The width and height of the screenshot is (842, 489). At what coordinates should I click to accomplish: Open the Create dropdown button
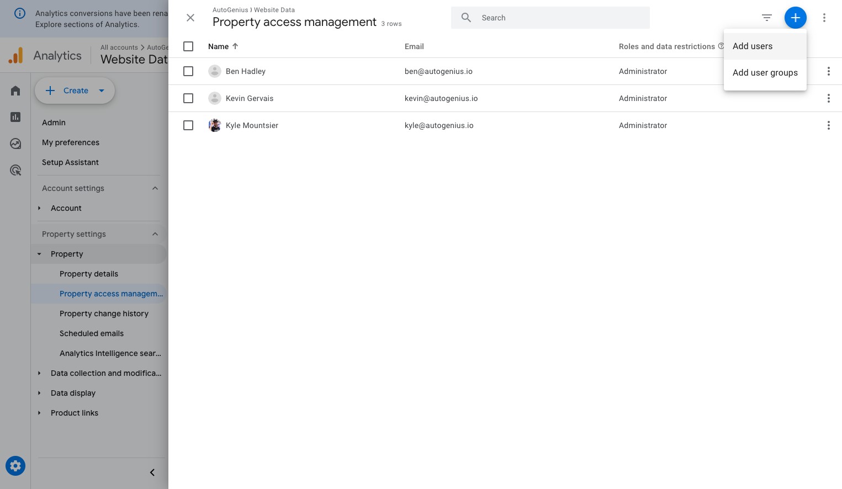tap(75, 91)
